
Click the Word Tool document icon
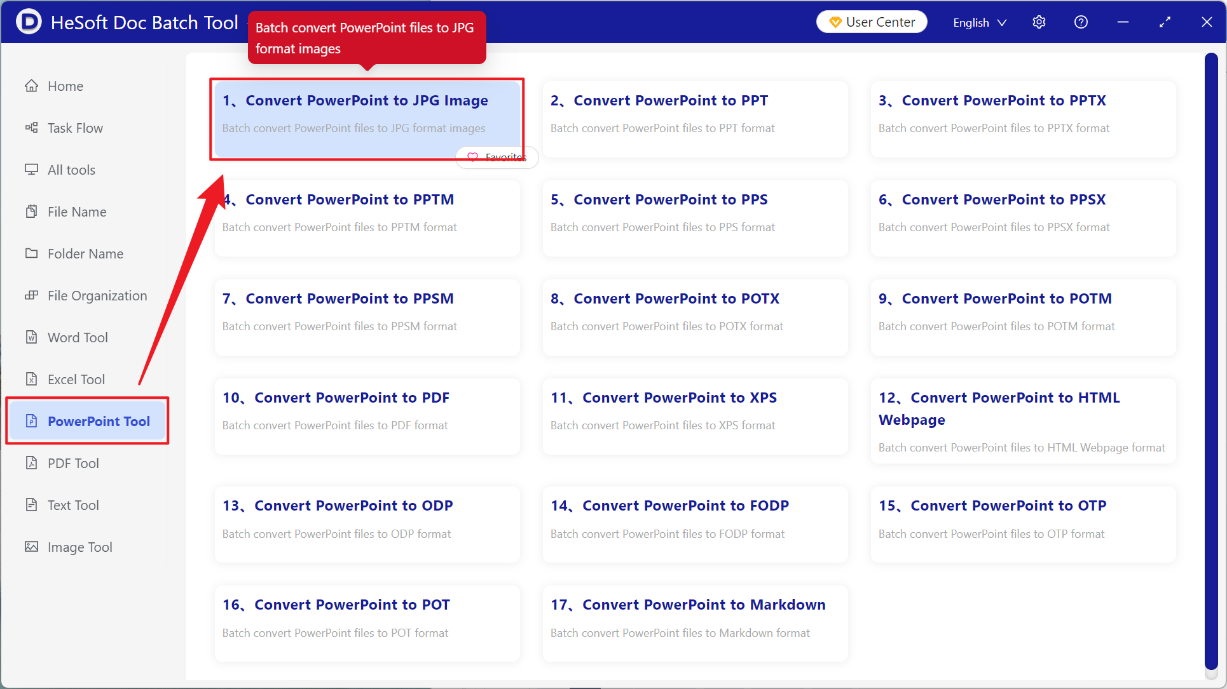31,337
